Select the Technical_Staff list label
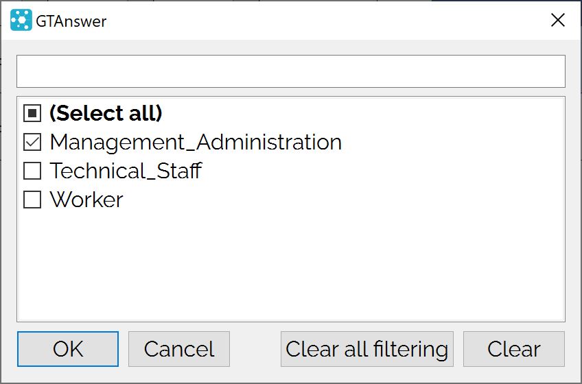This screenshot has height=384, width=582. pos(126,171)
